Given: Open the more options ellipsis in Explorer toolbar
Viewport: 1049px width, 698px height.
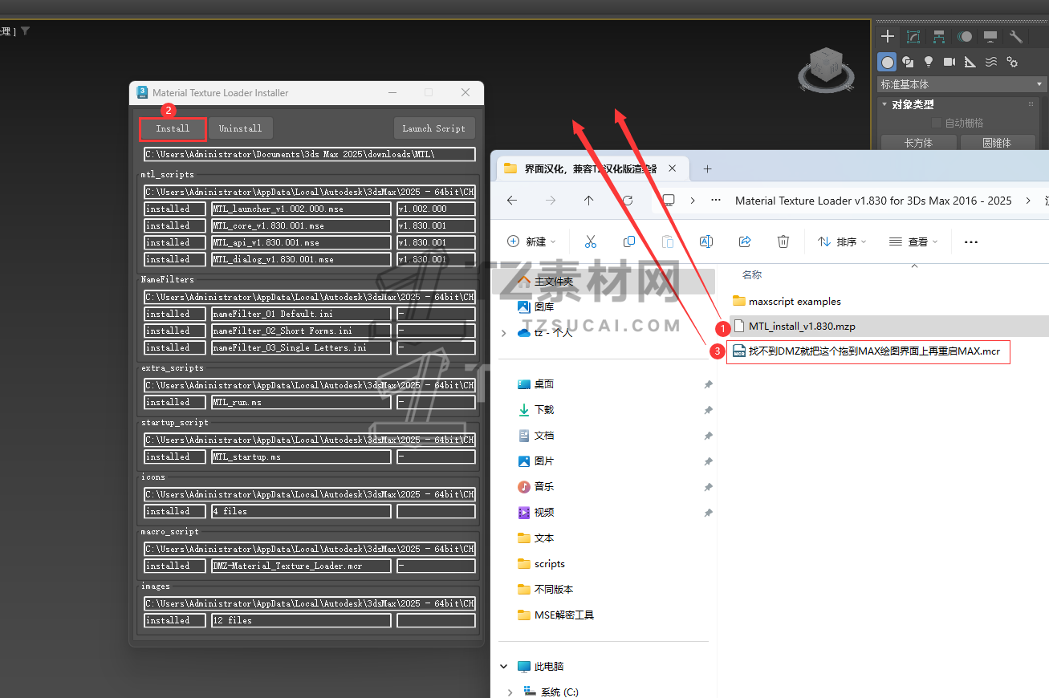Looking at the screenshot, I should point(971,241).
